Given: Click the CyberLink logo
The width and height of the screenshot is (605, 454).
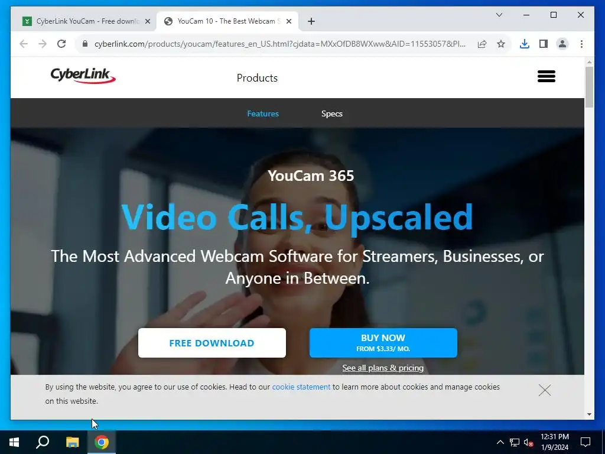Looking at the screenshot, I should 83,76.
